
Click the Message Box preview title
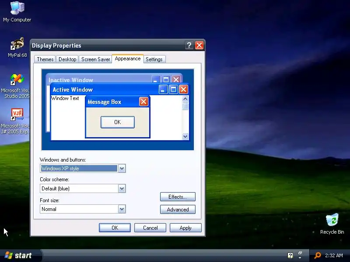point(105,102)
